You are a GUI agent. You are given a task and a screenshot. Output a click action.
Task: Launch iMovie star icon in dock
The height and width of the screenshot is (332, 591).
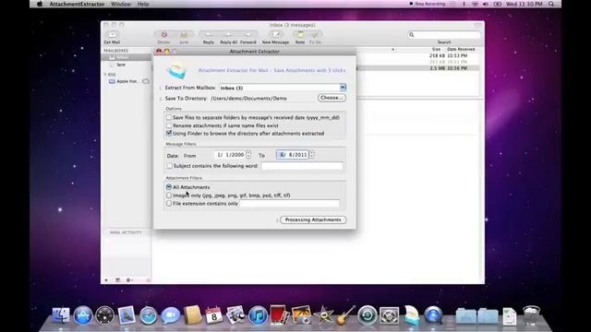click(x=323, y=315)
